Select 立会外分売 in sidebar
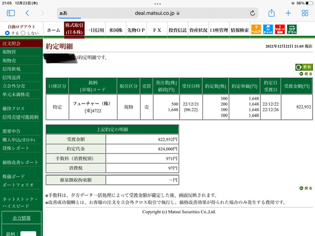The height and width of the screenshot is (236, 315). click(x=14, y=86)
